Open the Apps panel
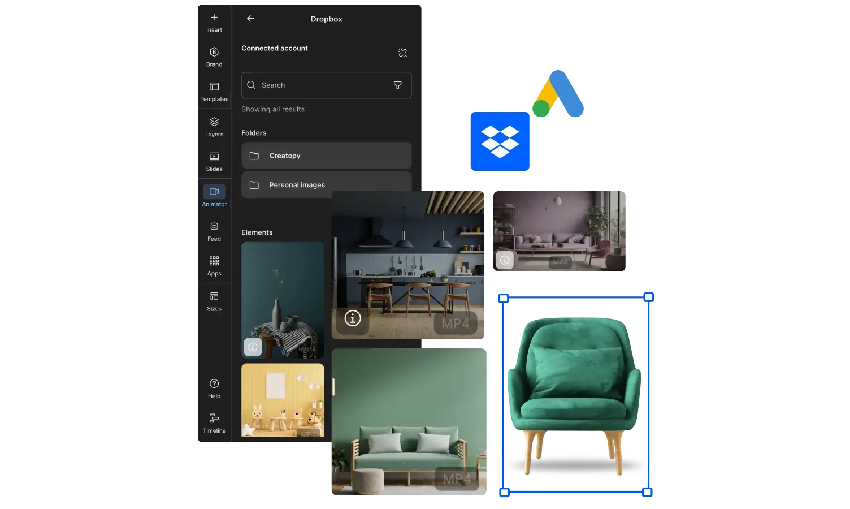This screenshot has height=509, width=850. pos(214,266)
